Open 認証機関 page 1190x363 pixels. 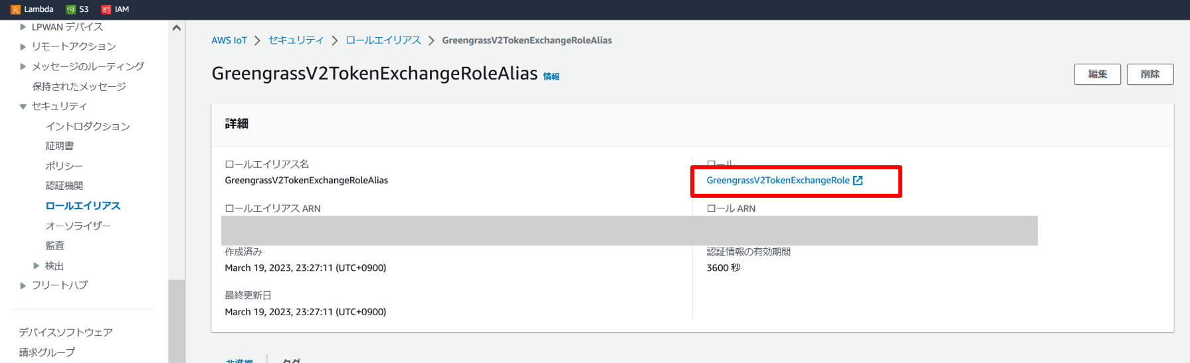point(64,186)
